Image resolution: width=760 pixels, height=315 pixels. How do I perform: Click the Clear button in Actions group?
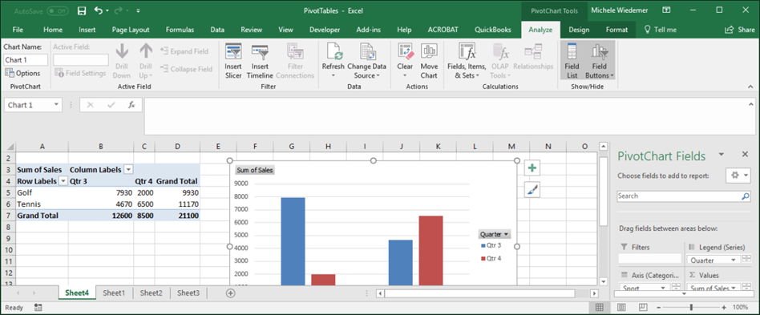coord(405,62)
